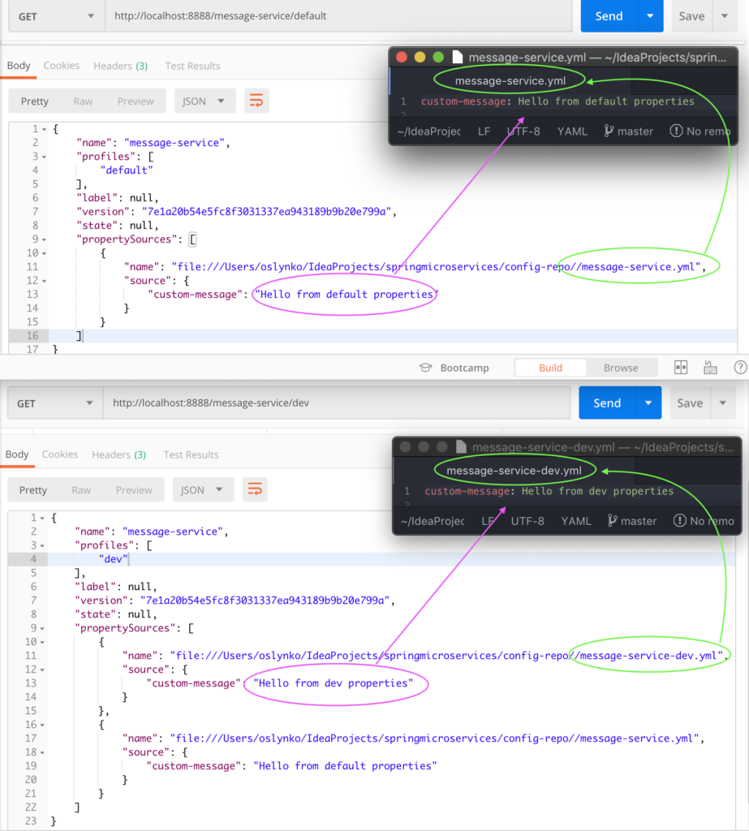Toggle line wrap icon in default response
Viewport: 749px width, 831px height.
pyautogui.click(x=256, y=101)
